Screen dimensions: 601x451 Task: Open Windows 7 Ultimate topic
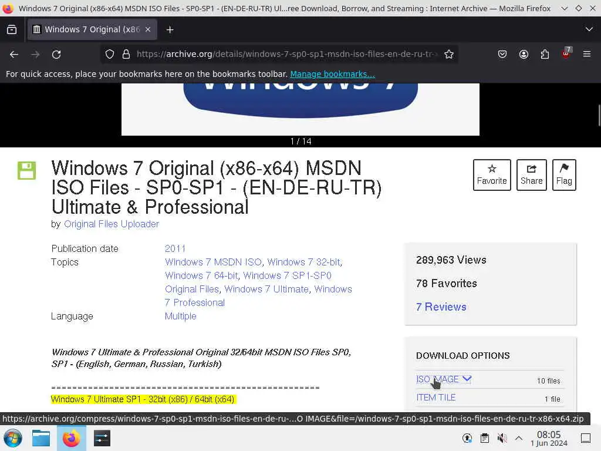(266, 289)
